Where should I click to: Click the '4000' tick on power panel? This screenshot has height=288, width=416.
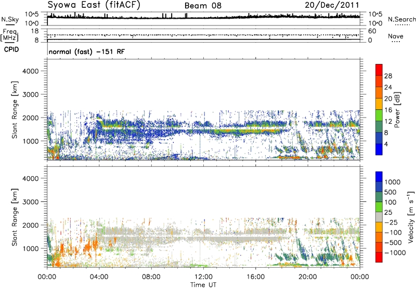(x=30, y=71)
